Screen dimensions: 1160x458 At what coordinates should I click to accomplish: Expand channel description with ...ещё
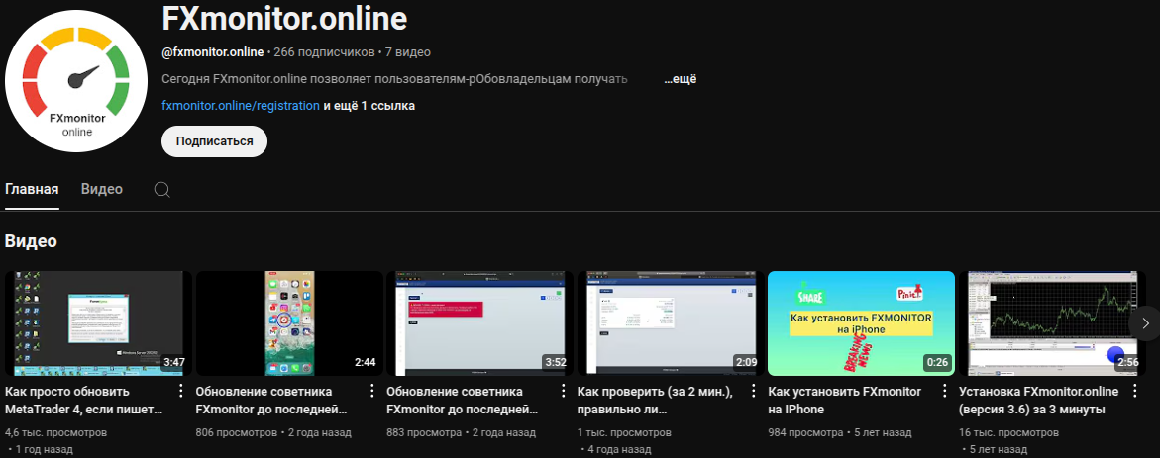pyautogui.click(x=680, y=78)
